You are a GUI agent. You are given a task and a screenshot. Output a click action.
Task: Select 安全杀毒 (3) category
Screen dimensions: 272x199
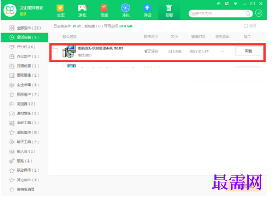[x=24, y=85]
